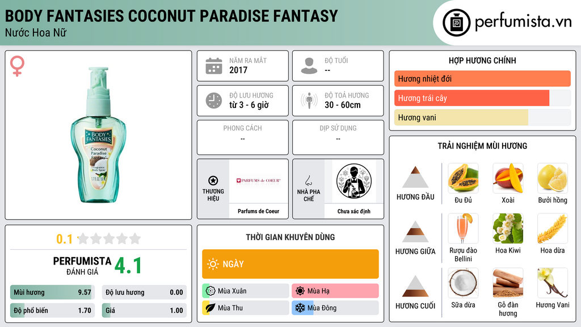Click the Hoa dừa note image
The image size is (581, 327).
[553, 228]
